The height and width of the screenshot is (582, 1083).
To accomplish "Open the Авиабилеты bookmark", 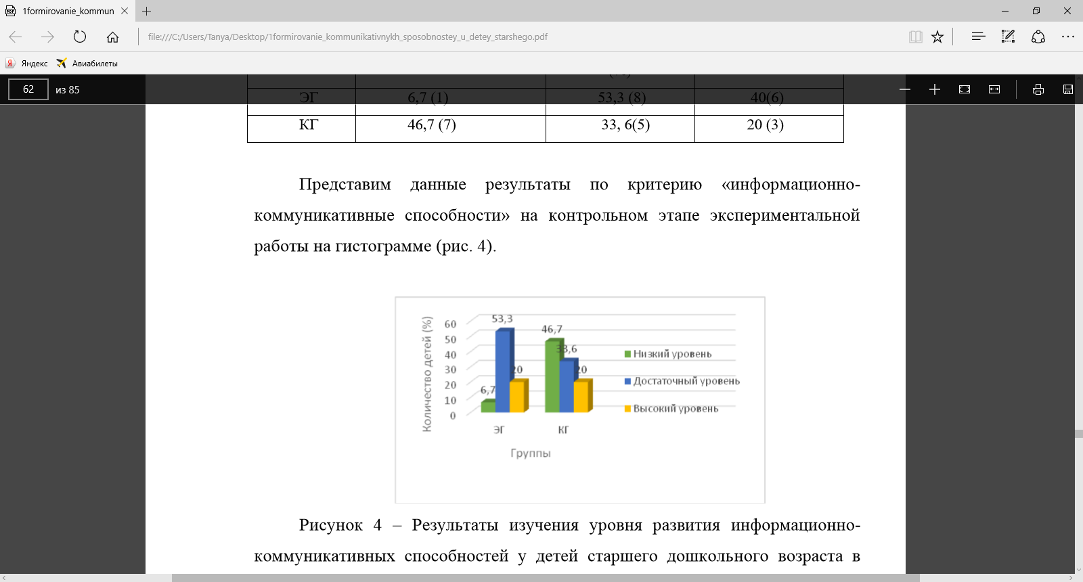I will click(x=87, y=63).
